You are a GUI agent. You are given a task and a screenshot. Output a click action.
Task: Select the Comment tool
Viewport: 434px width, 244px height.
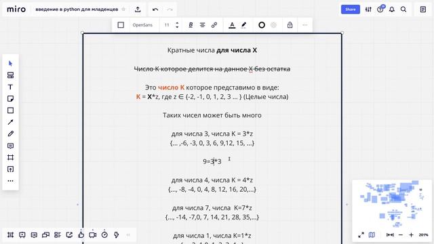[x=11, y=146]
